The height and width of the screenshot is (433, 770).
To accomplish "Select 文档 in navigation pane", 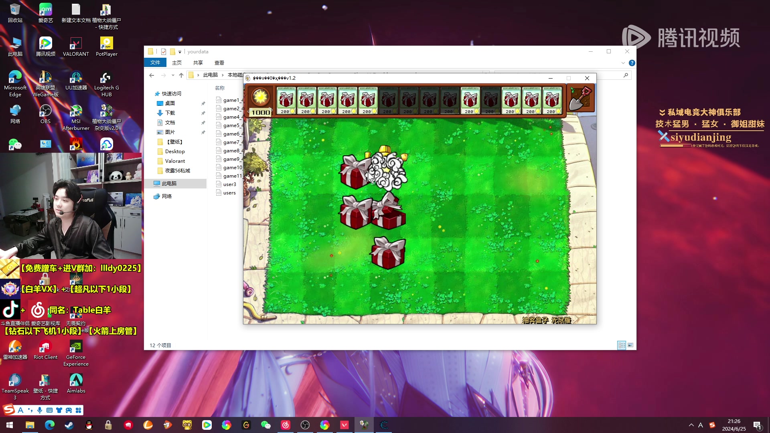I will [170, 122].
